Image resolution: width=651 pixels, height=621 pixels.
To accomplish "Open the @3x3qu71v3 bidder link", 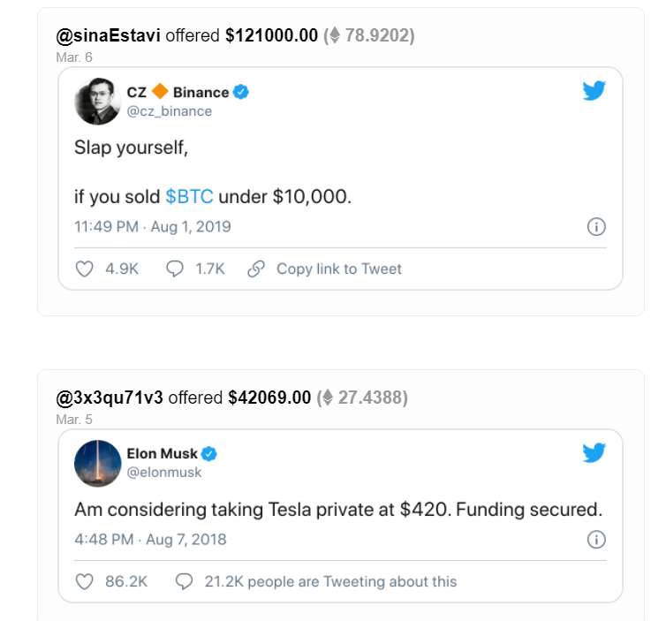I will [110, 398].
